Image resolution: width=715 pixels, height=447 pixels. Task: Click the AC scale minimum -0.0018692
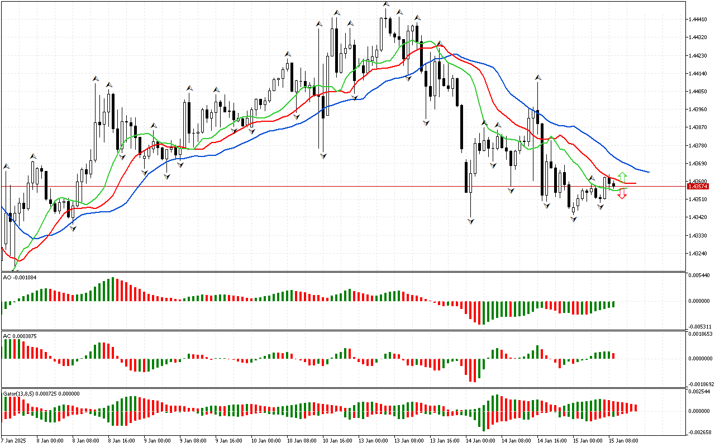click(700, 384)
